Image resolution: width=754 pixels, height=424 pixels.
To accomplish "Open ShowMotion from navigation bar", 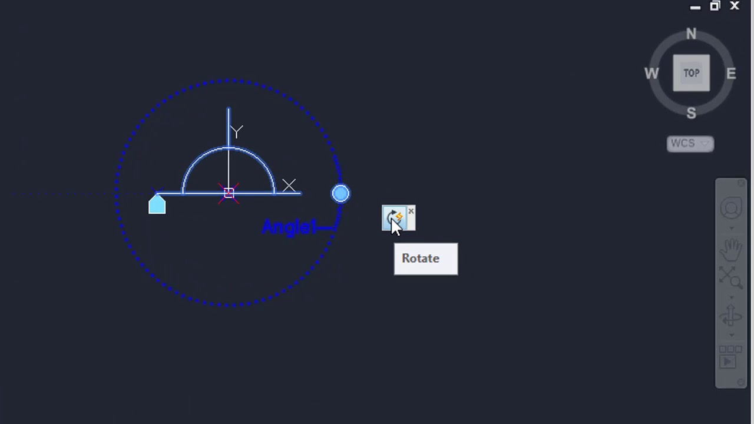I will pos(729,358).
